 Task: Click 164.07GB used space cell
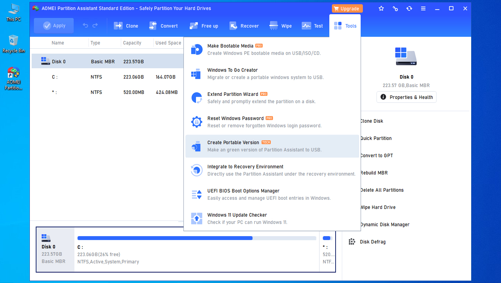pos(165,77)
